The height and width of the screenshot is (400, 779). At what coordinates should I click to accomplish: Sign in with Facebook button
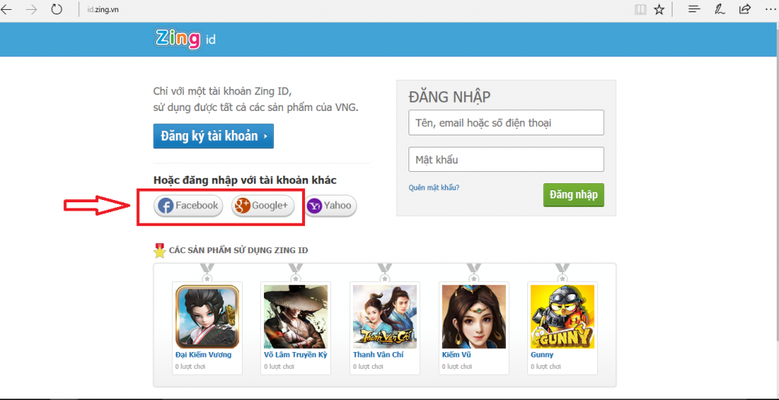189,206
